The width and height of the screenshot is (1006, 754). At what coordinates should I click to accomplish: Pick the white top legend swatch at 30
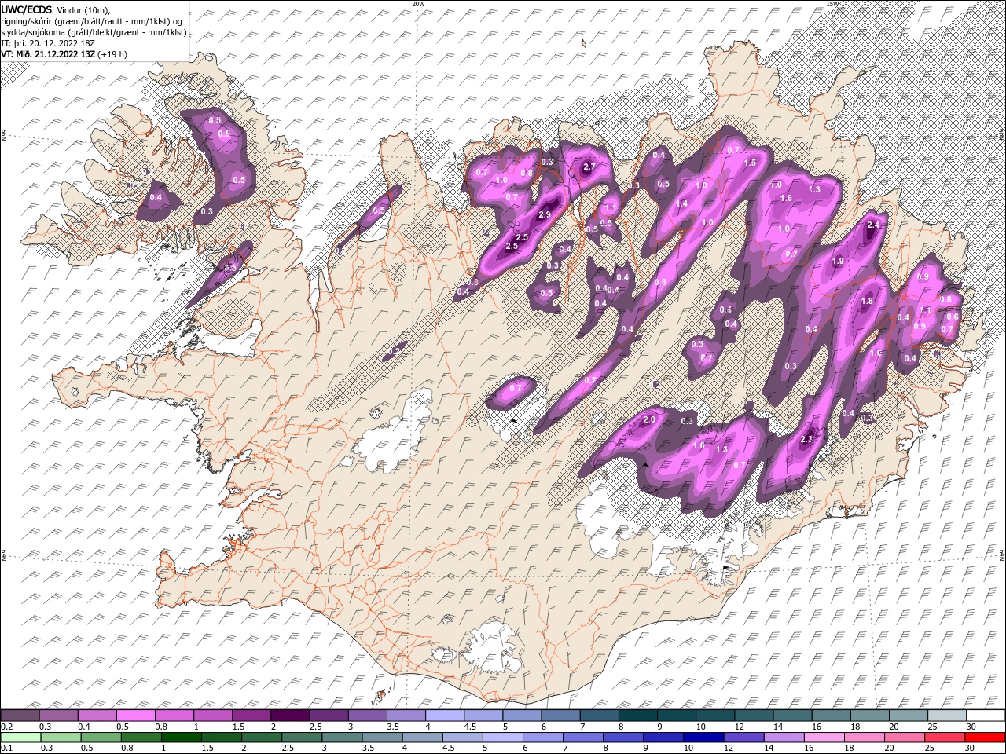click(x=986, y=716)
